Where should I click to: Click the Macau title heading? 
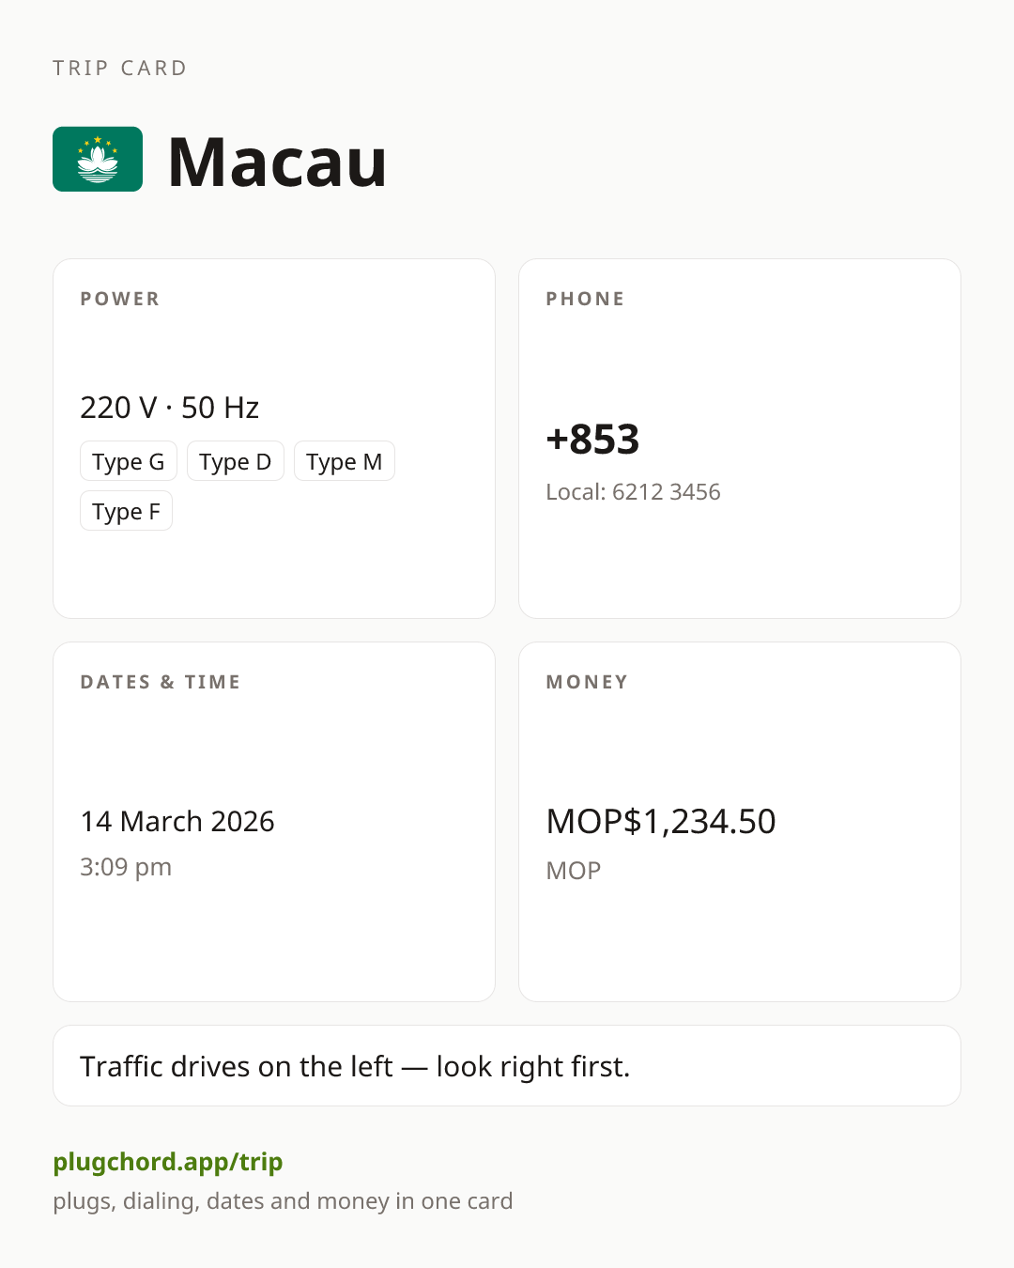(277, 162)
